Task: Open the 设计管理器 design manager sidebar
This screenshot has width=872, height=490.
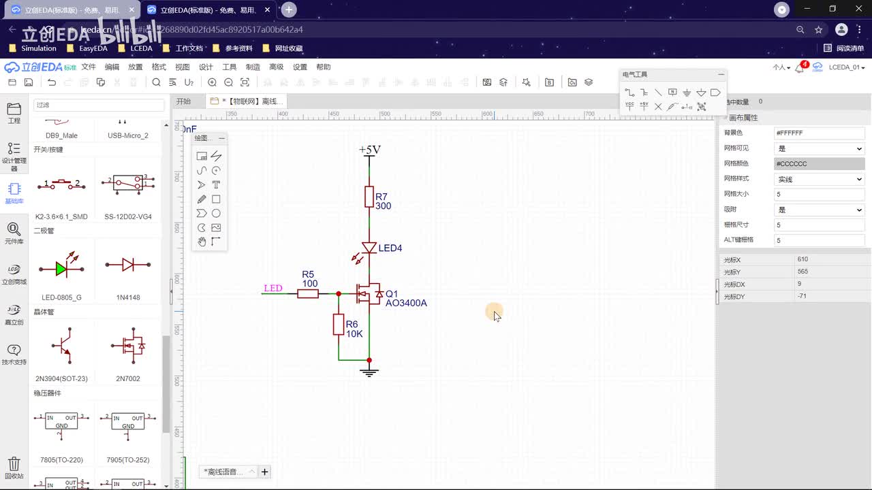Action: click(14, 157)
